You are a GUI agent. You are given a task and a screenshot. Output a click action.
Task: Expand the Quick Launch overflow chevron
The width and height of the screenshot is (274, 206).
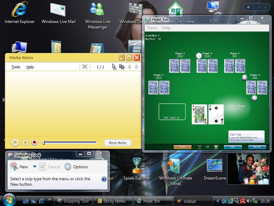(50, 199)
